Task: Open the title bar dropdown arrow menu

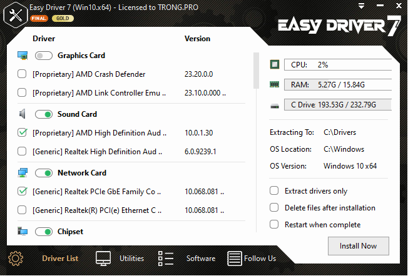Action: pyautogui.click(x=361, y=6)
